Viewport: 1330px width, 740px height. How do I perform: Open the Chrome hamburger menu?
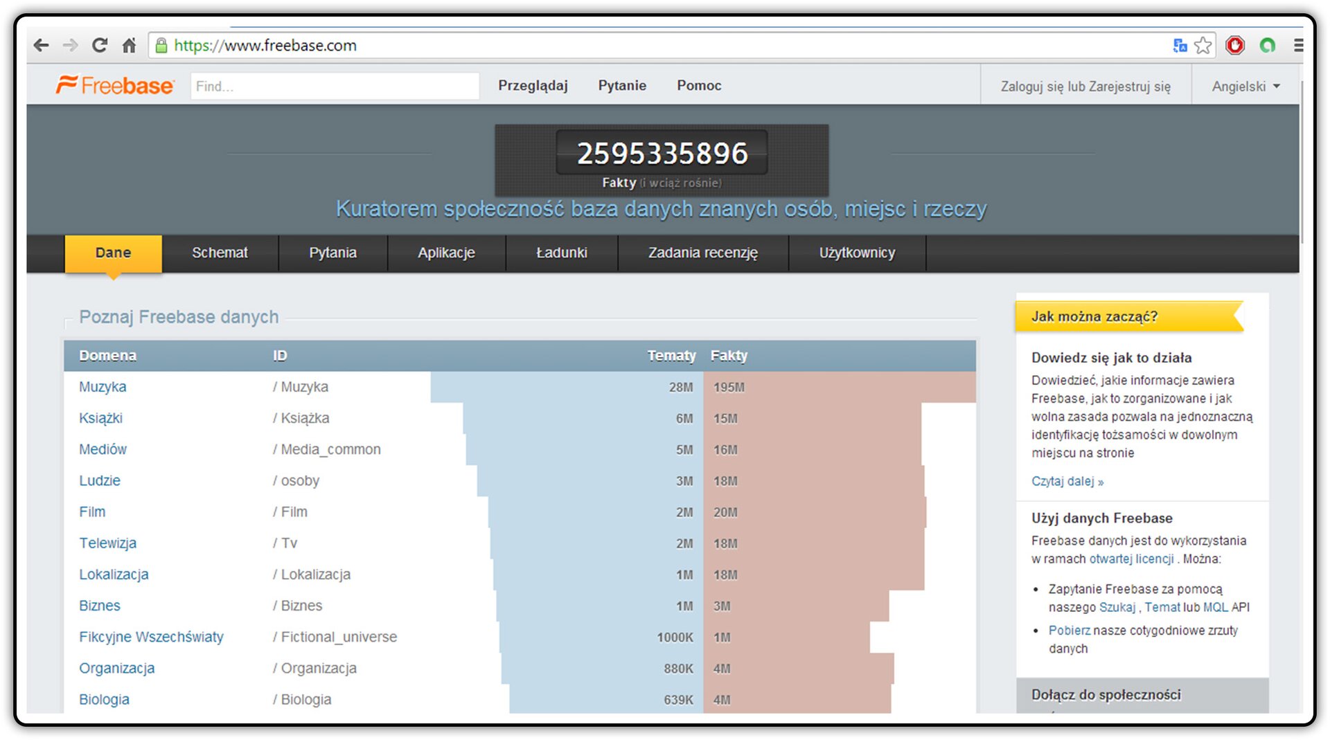[x=1298, y=46]
